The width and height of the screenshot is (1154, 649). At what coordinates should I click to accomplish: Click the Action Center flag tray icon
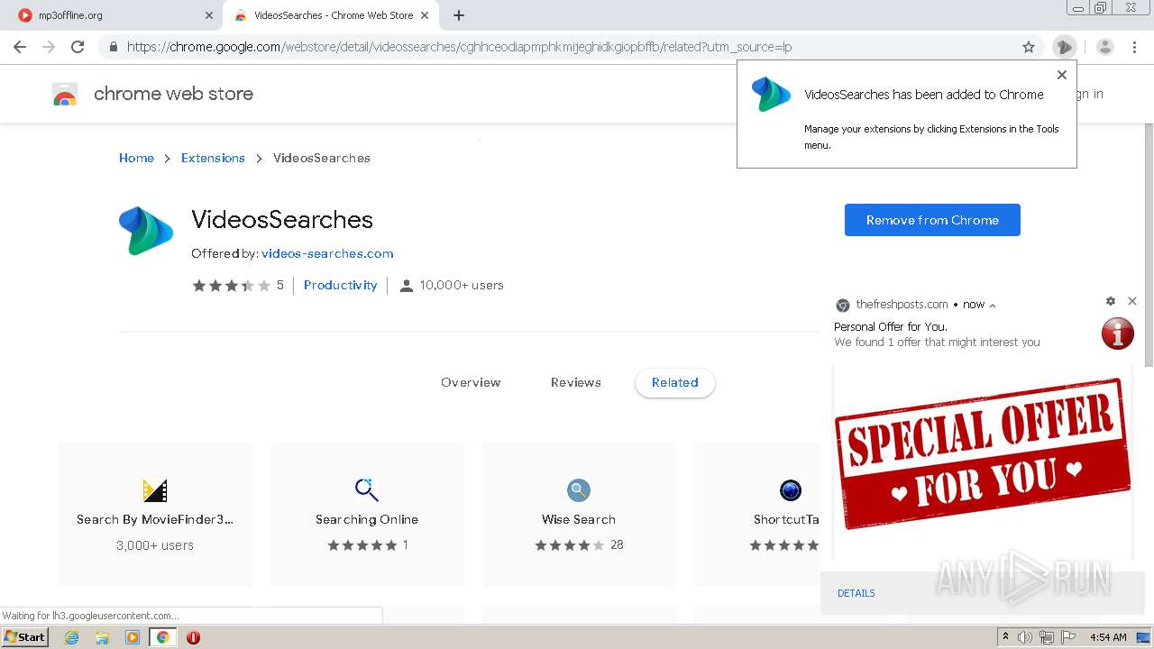point(1068,637)
